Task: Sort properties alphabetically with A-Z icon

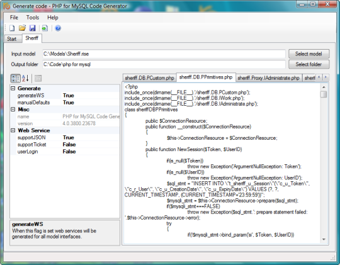Action: point(25,78)
